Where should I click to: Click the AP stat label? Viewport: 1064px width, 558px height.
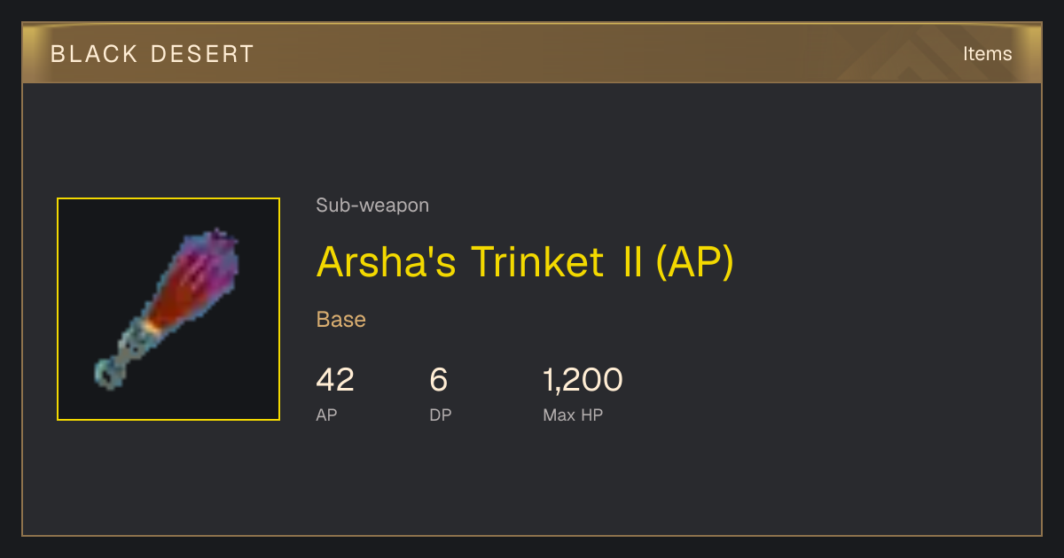326,415
